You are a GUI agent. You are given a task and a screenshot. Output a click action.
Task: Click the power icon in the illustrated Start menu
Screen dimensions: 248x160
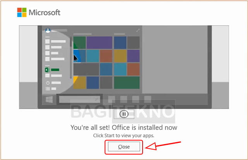click(48, 83)
